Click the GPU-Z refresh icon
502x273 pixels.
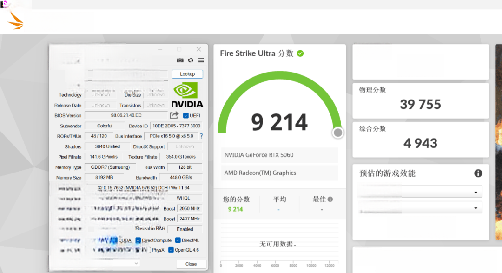click(191, 60)
